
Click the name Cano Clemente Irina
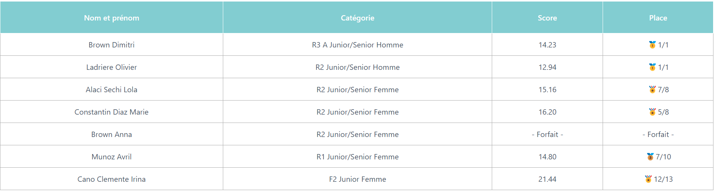click(x=112, y=179)
